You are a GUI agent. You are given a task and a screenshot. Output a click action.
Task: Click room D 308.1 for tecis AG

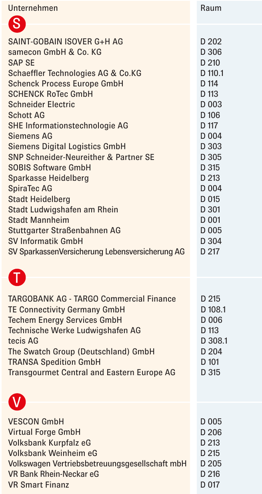[x=214, y=341]
